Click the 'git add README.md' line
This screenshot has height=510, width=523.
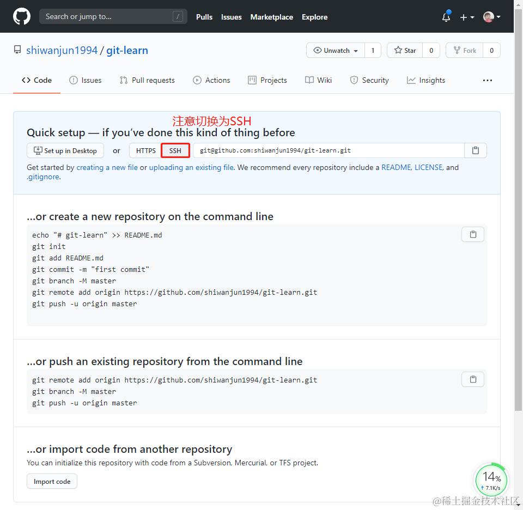coord(68,258)
